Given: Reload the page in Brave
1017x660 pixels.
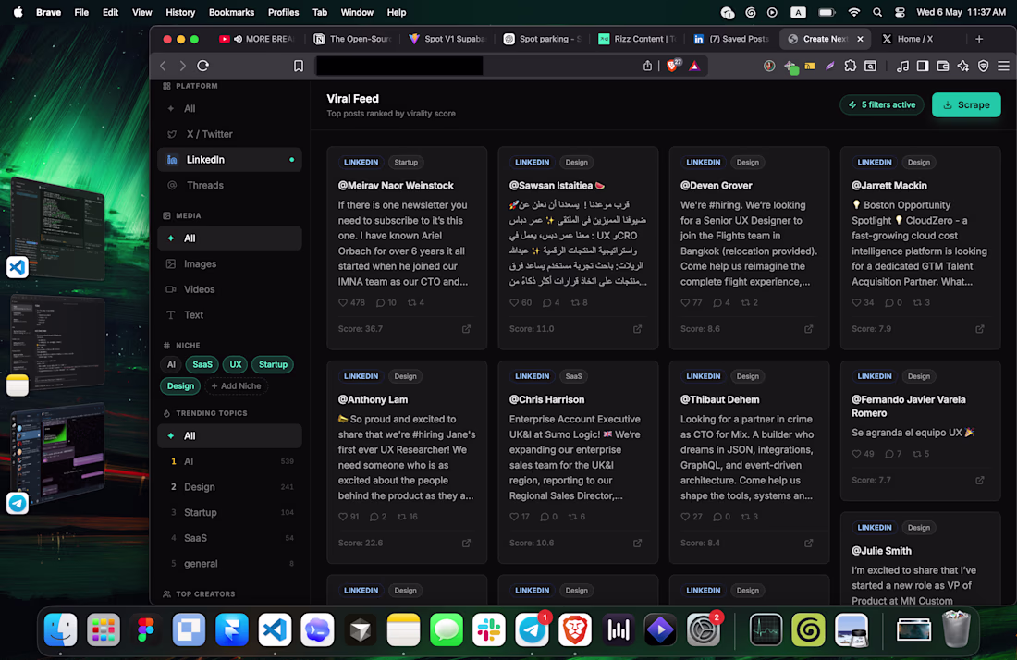Looking at the screenshot, I should pyautogui.click(x=203, y=66).
